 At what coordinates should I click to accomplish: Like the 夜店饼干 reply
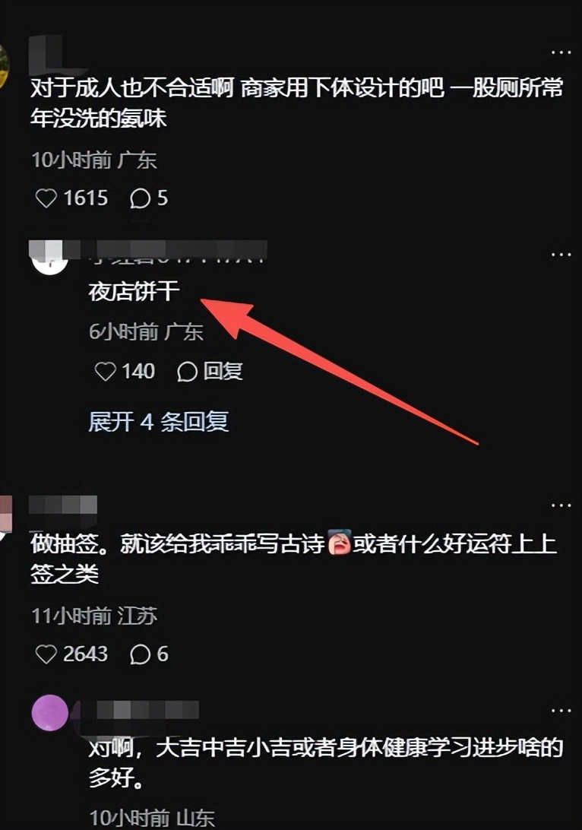(105, 371)
